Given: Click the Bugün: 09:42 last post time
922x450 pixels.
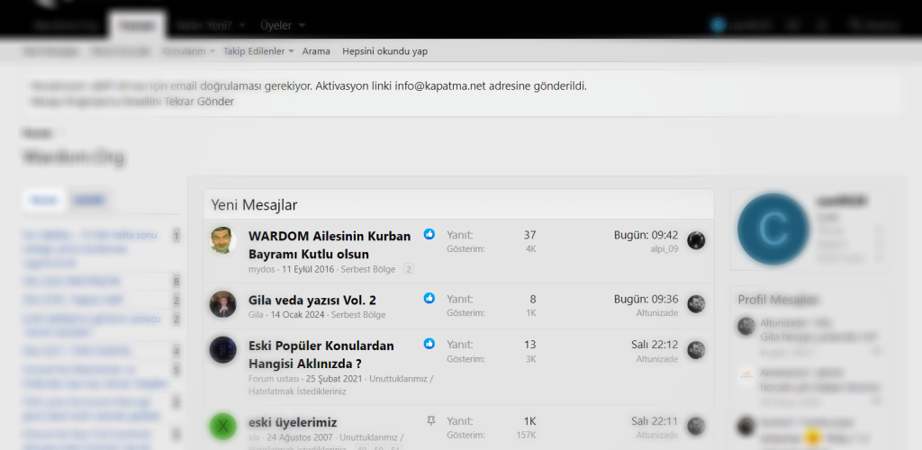Looking at the screenshot, I should coord(646,235).
